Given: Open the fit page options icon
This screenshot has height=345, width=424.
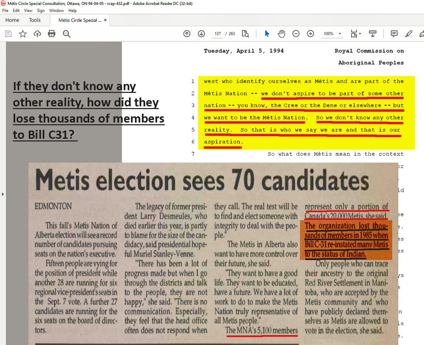Looking at the screenshot, I should coord(356,34).
